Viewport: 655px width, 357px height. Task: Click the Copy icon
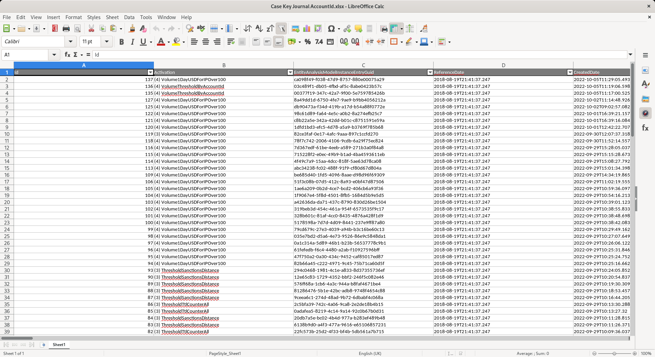(103, 29)
